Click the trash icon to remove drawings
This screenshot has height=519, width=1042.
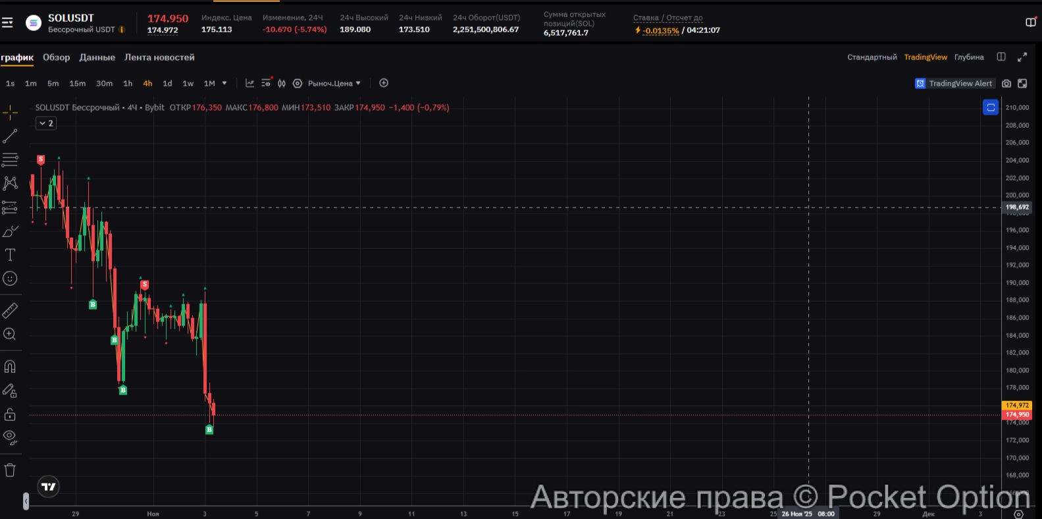click(x=10, y=470)
